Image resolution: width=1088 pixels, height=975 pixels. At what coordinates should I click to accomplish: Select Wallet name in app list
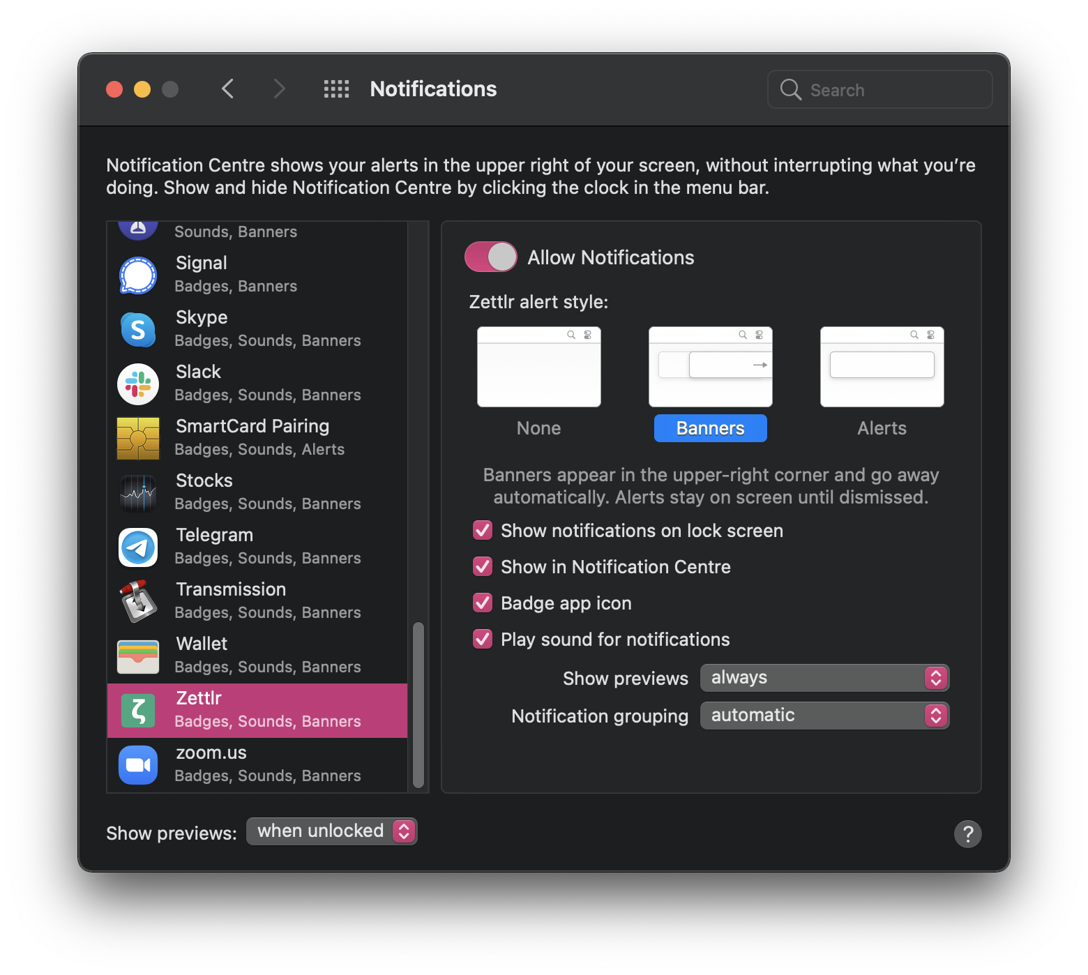[202, 644]
